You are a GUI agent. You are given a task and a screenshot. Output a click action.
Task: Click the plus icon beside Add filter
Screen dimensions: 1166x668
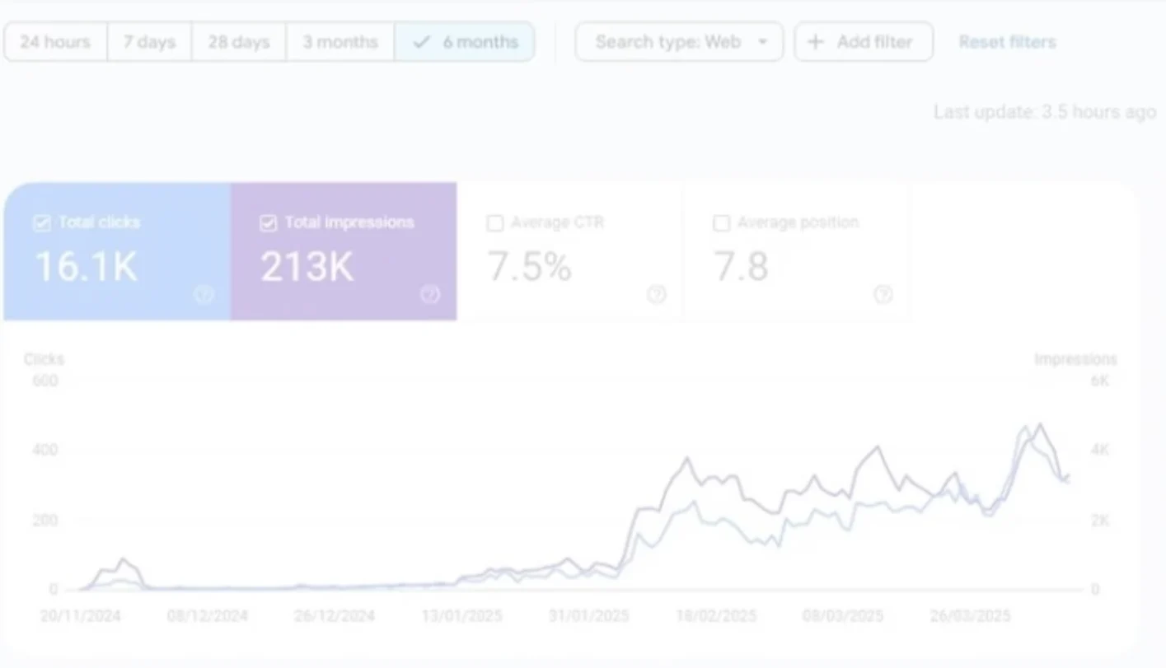click(815, 42)
